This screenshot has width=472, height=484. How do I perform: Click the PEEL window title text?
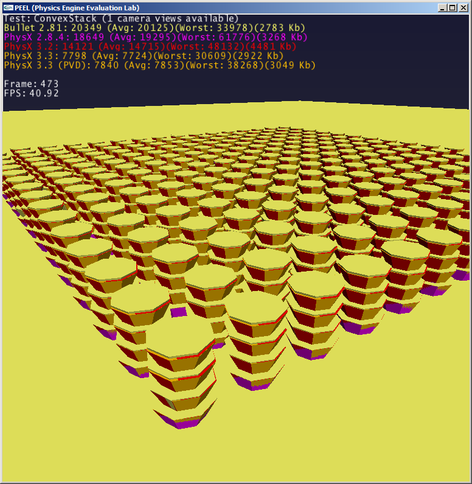point(77,8)
